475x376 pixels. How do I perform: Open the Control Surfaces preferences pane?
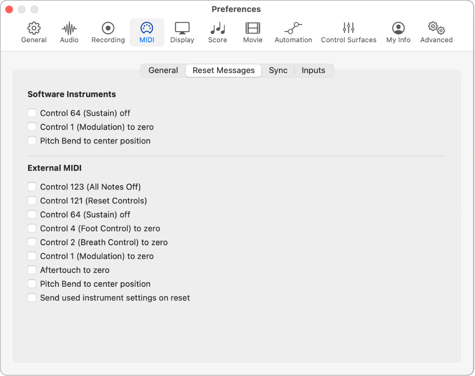click(348, 32)
